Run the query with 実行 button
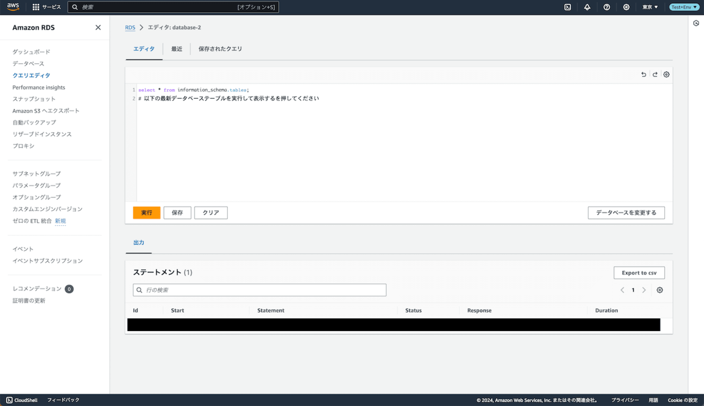This screenshot has width=704, height=406. point(146,213)
